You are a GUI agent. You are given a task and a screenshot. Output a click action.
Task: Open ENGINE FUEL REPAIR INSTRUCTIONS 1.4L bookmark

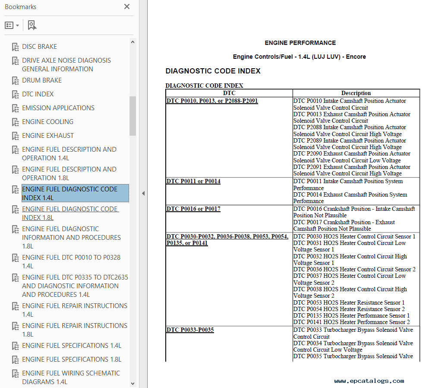(74, 310)
